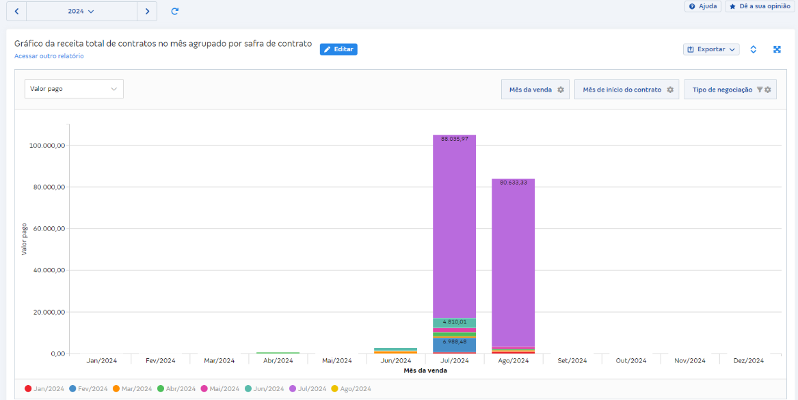Open gear settings for Mês da venda
This screenshot has height=400, width=798.
[x=561, y=90]
